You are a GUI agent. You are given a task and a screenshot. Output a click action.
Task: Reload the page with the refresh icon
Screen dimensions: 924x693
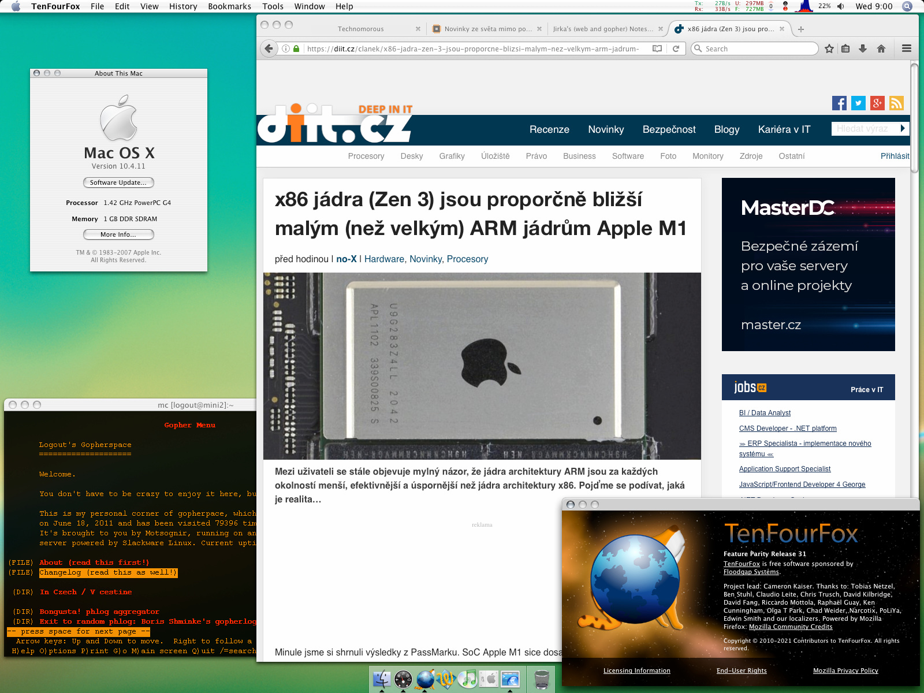point(676,49)
